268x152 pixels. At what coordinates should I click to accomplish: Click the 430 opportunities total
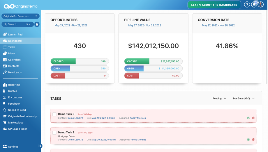tap(80, 46)
